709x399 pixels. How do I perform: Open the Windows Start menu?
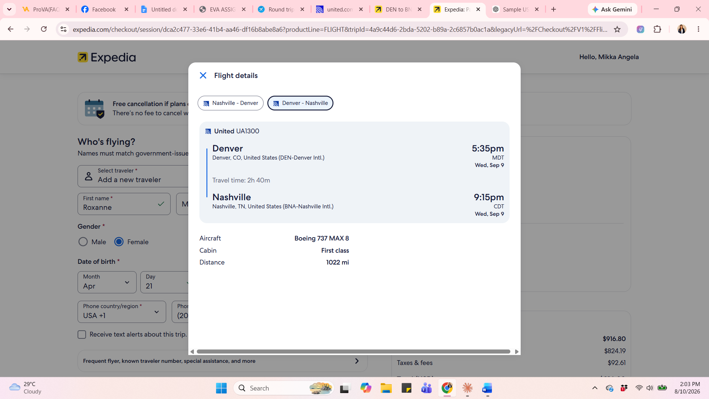tap(221, 388)
